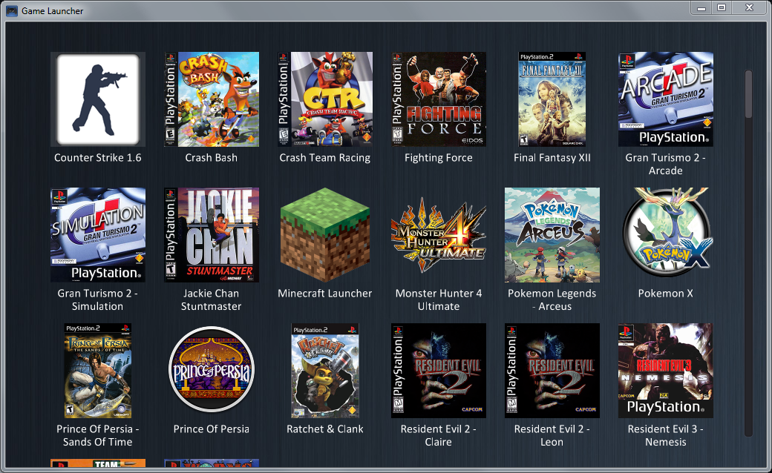Click "Gran Turismo 2 - Simulation" label

[x=97, y=300]
